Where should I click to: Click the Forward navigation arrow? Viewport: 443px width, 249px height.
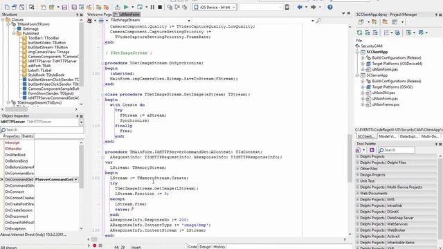pos(314,7)
